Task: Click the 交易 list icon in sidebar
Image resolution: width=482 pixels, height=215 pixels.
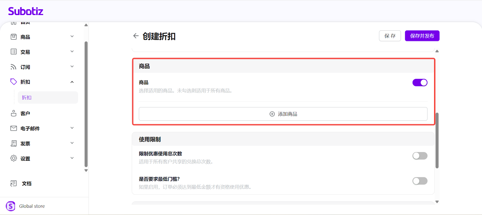Action: (x=14, y=52)
